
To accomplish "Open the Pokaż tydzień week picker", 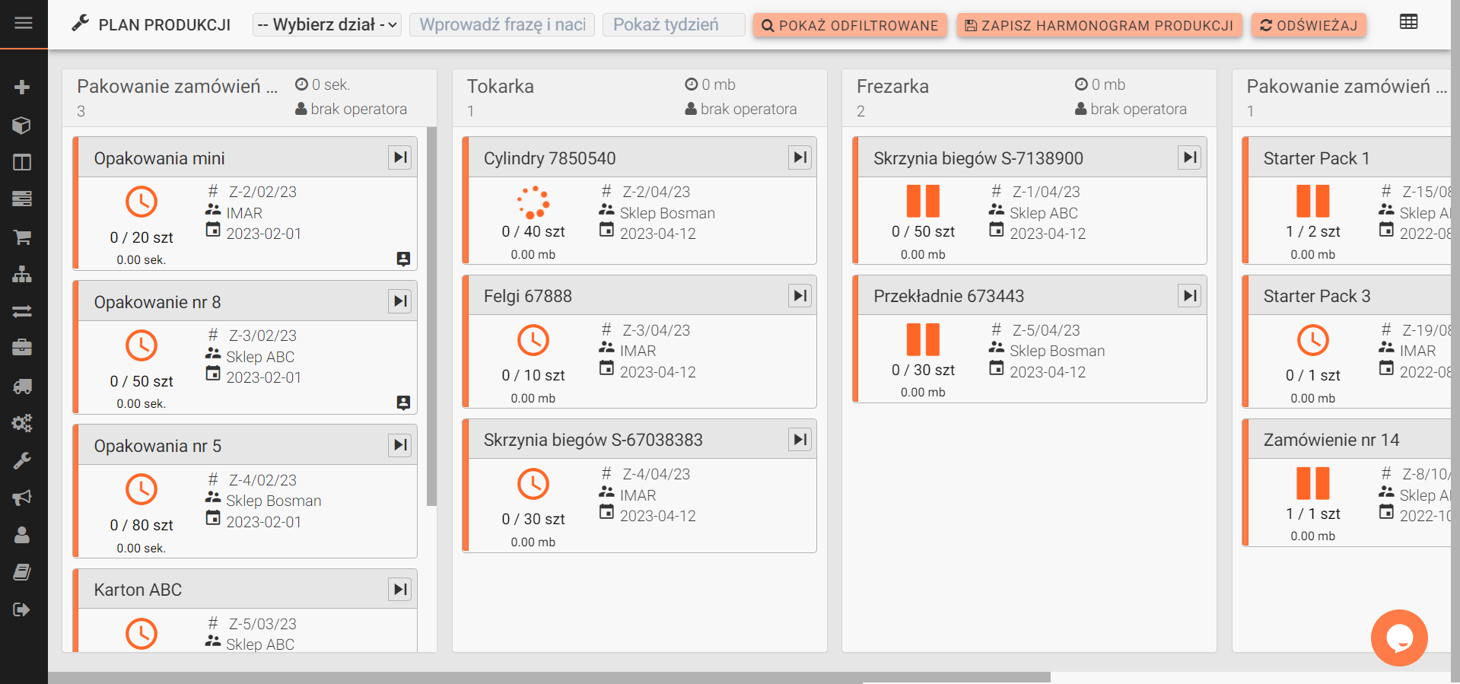I will [673, 25].
